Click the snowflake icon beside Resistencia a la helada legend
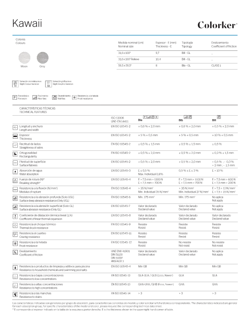The image size is (250, 313). (74, 97)
